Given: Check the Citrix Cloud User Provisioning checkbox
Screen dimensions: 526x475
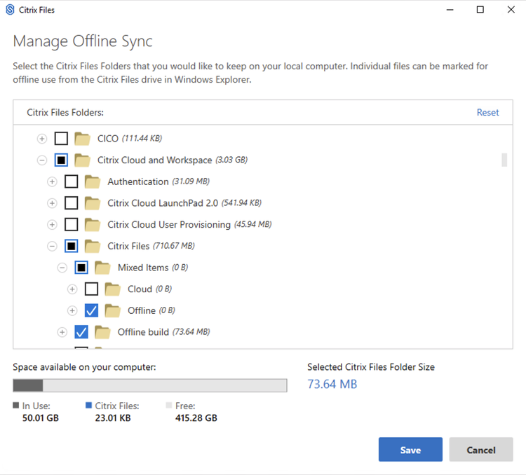Looking at the screenshot, I should tap(71, 224).
